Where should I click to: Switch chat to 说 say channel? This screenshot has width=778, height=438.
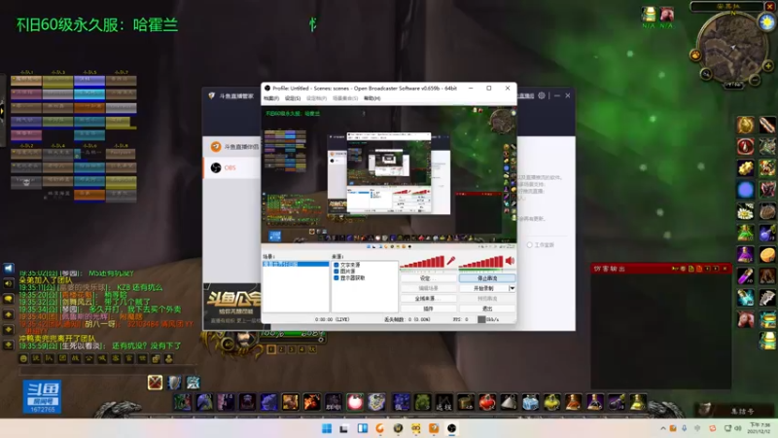(36, 358)
